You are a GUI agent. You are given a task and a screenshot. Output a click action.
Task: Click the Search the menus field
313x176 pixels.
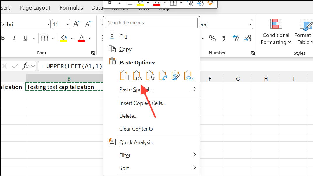pos(151,23)
